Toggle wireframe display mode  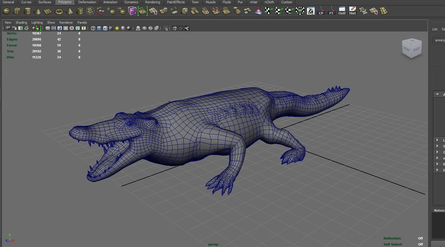tap(93, 28)
